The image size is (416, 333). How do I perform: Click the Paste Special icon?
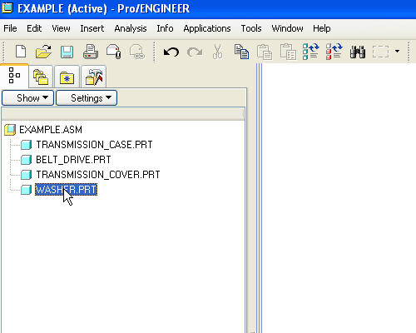point(288,52)
